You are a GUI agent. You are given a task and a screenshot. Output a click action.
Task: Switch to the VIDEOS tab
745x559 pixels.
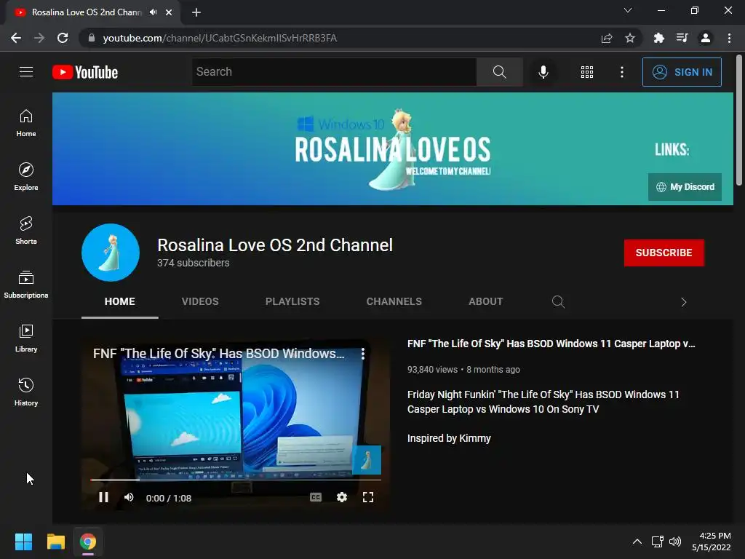(200, 301)
